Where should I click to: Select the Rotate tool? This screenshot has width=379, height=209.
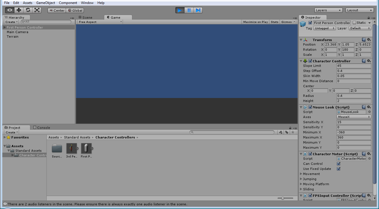(x=27, y=10)
